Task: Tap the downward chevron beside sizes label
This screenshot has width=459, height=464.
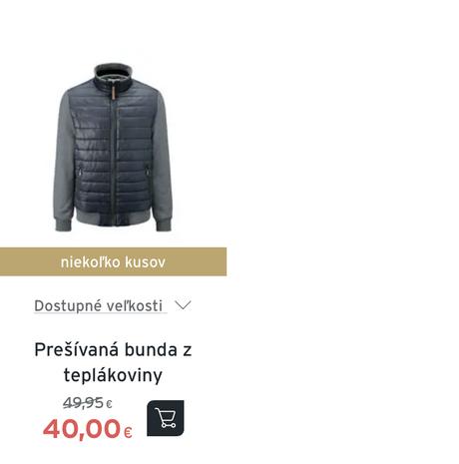Action: pyautogui.click(x=183, y=305)
